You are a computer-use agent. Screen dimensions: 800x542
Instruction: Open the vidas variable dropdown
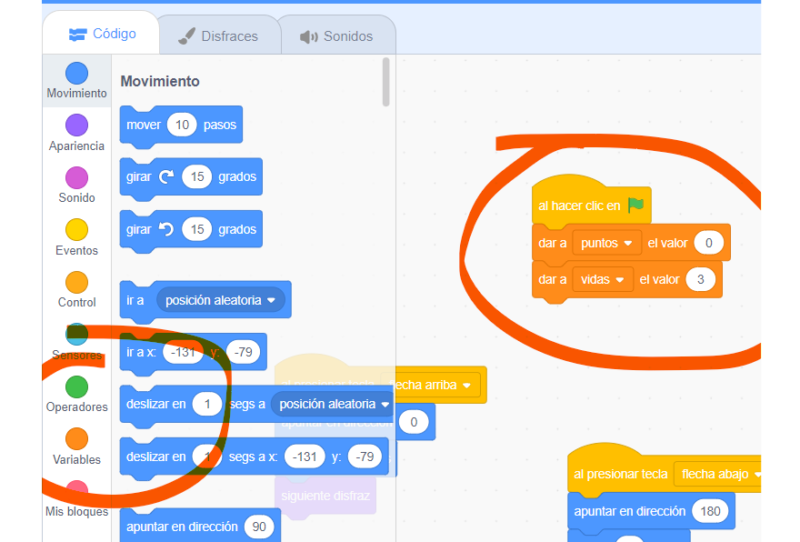tap(602, 279)
